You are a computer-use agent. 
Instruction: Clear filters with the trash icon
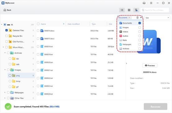pyautogui.click(x=137, y=18)
